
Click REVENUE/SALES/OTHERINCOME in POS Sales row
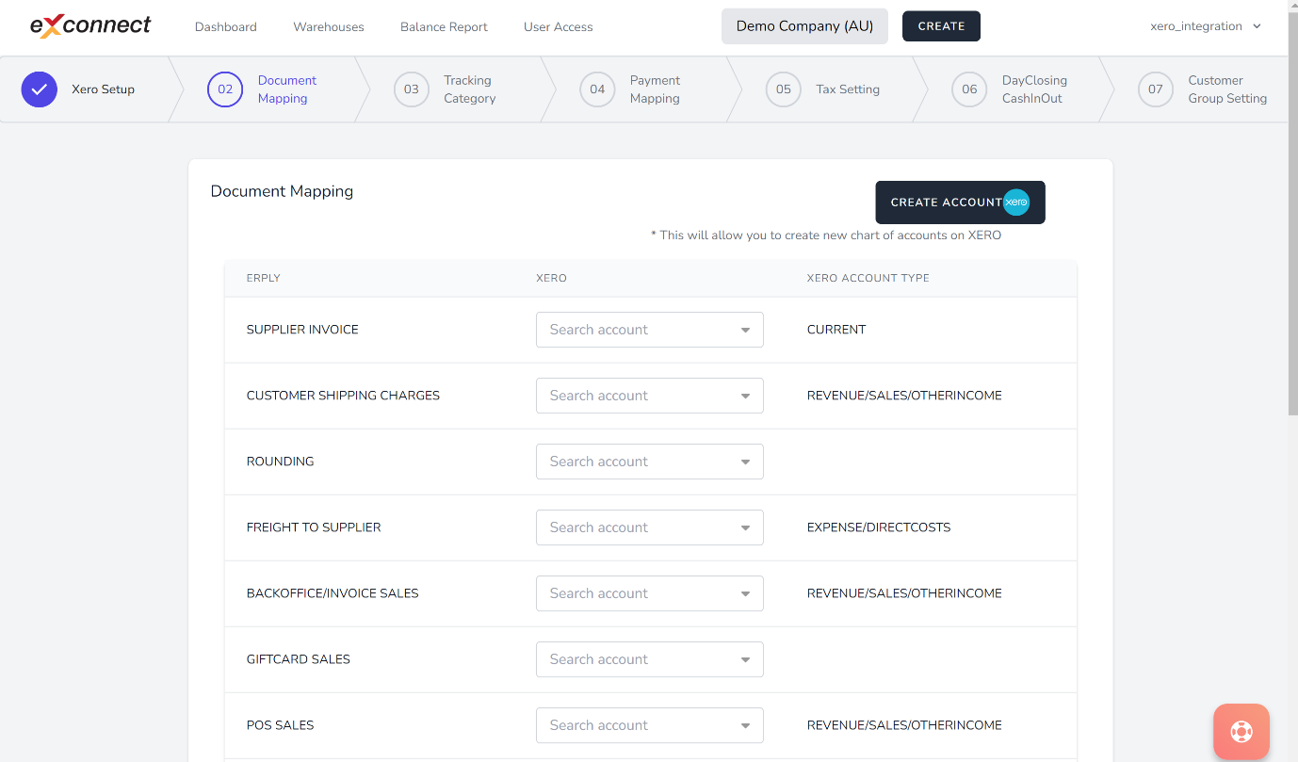(x=904, y=725)
